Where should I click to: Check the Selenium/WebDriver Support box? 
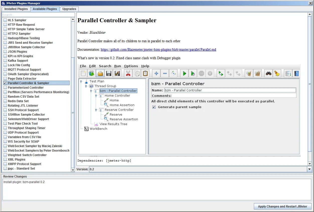tap(5, 119)
